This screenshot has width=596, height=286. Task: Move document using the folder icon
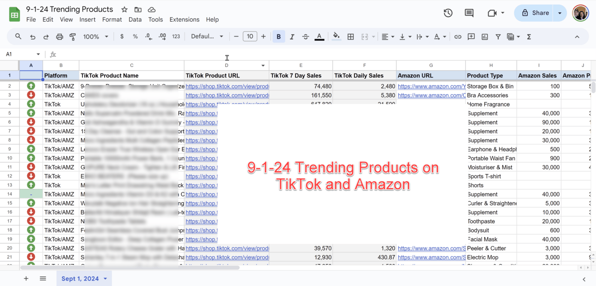point(138,9)
